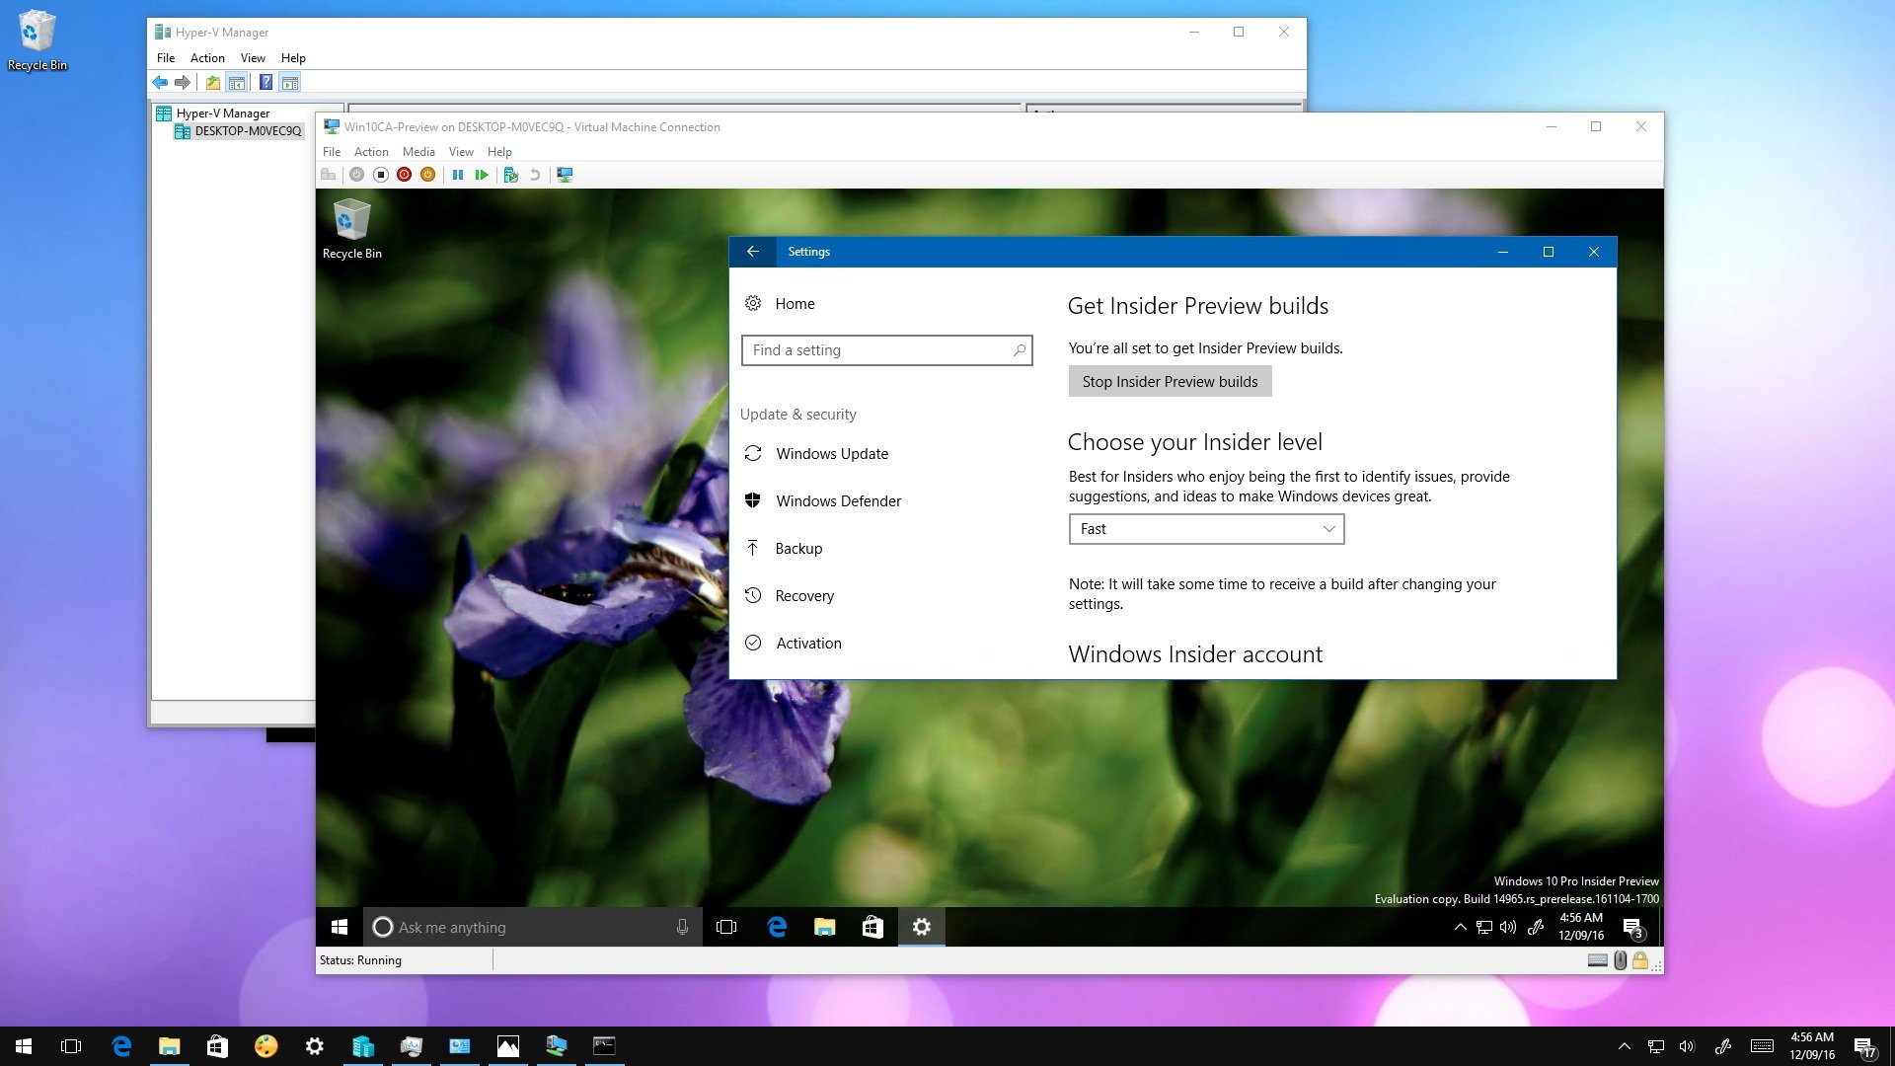Click the Stop button in VM toolbar
This screenshot has height=1066, width=1895.
click(381, 175)
